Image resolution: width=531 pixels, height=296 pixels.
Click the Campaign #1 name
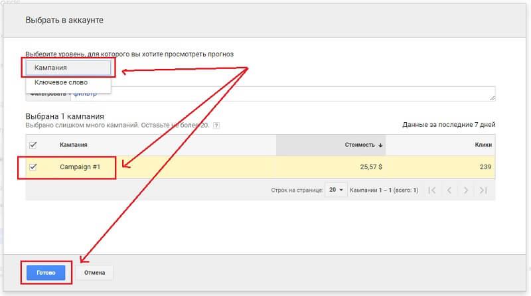click(x=78, y=167)
